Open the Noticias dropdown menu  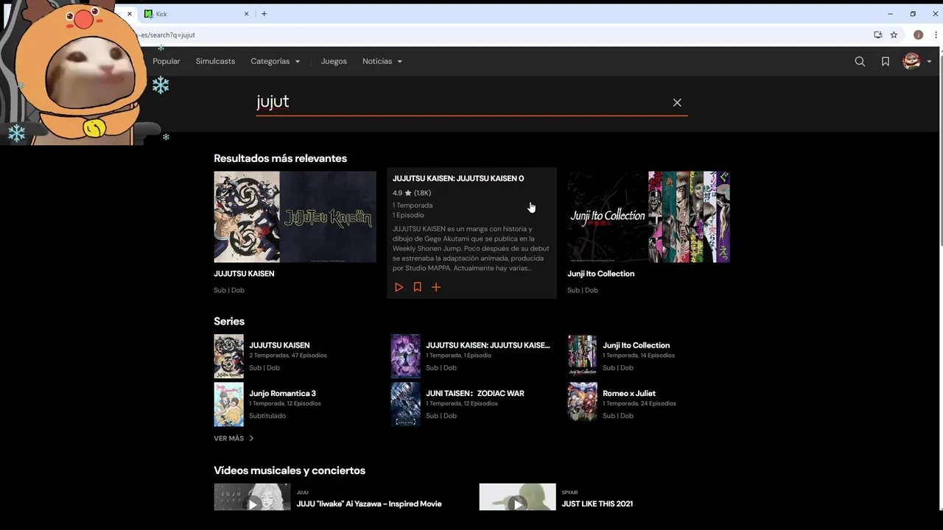tap(382, 61)
